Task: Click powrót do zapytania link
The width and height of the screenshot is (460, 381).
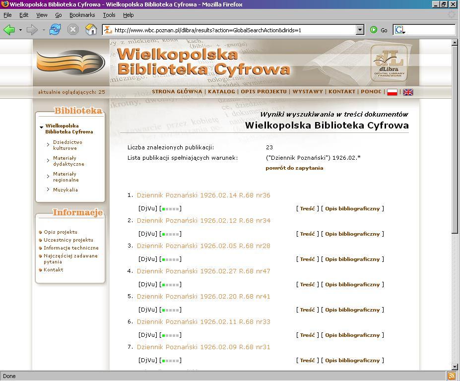Action: pyautogui.click(x=294, y=168)
